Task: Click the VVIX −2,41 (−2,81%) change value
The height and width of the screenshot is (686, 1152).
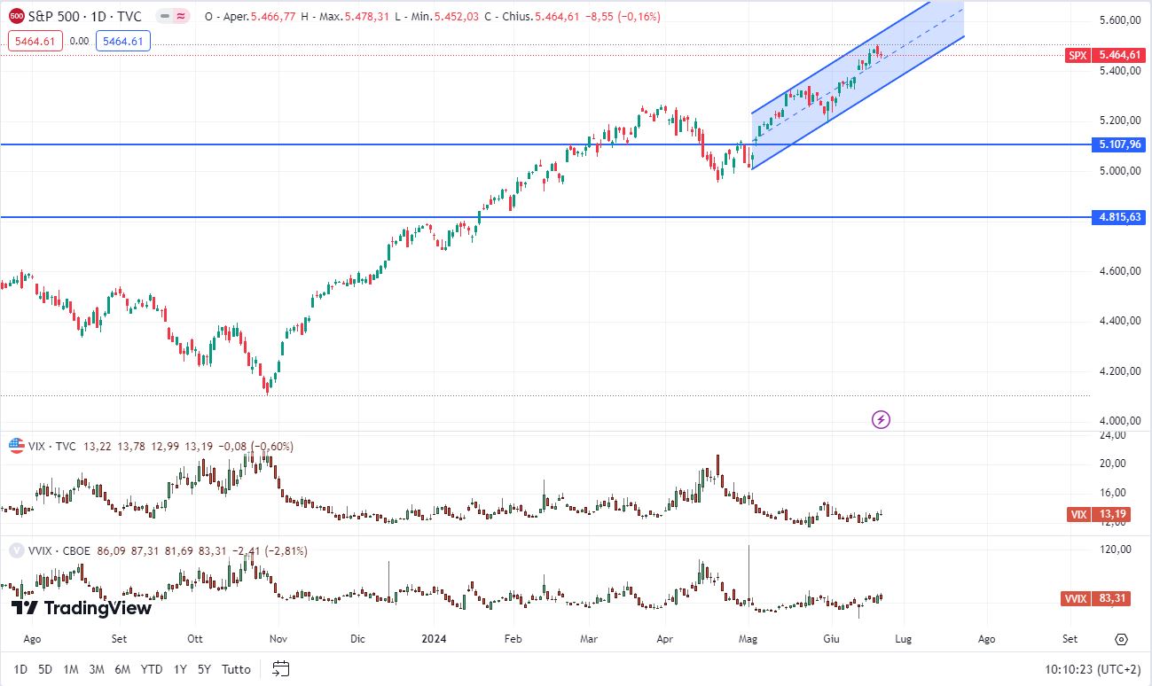Action: tap(270, 550)
